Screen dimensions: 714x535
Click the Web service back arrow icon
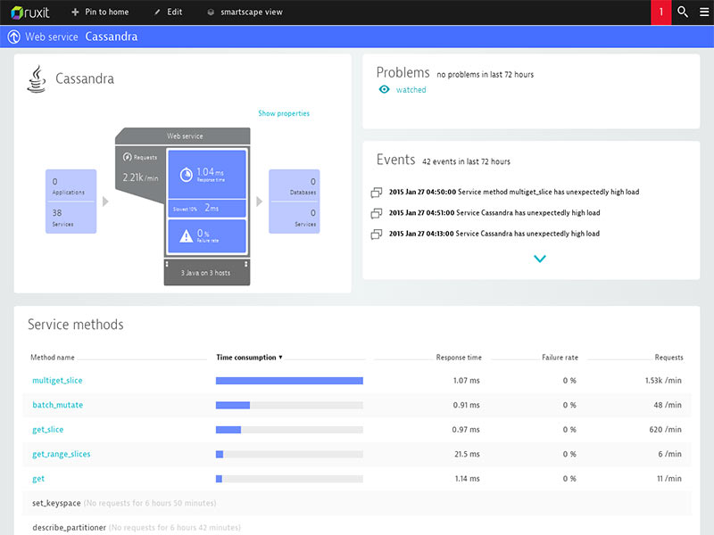pos(12,37)
